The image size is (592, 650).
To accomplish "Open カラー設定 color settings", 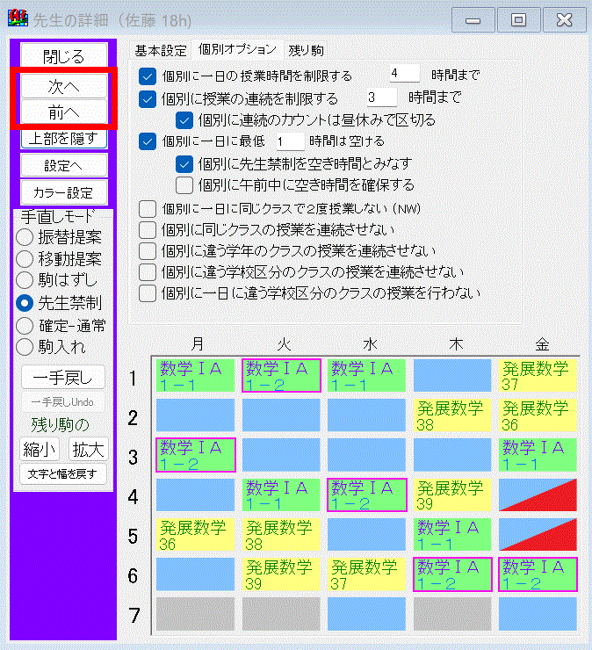I will point(63,192).
